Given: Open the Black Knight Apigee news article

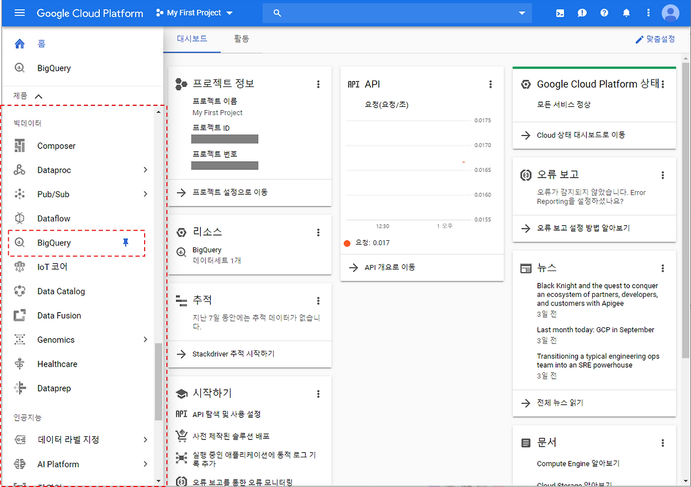Looking at the screenshot, I should tap(598, 294).
